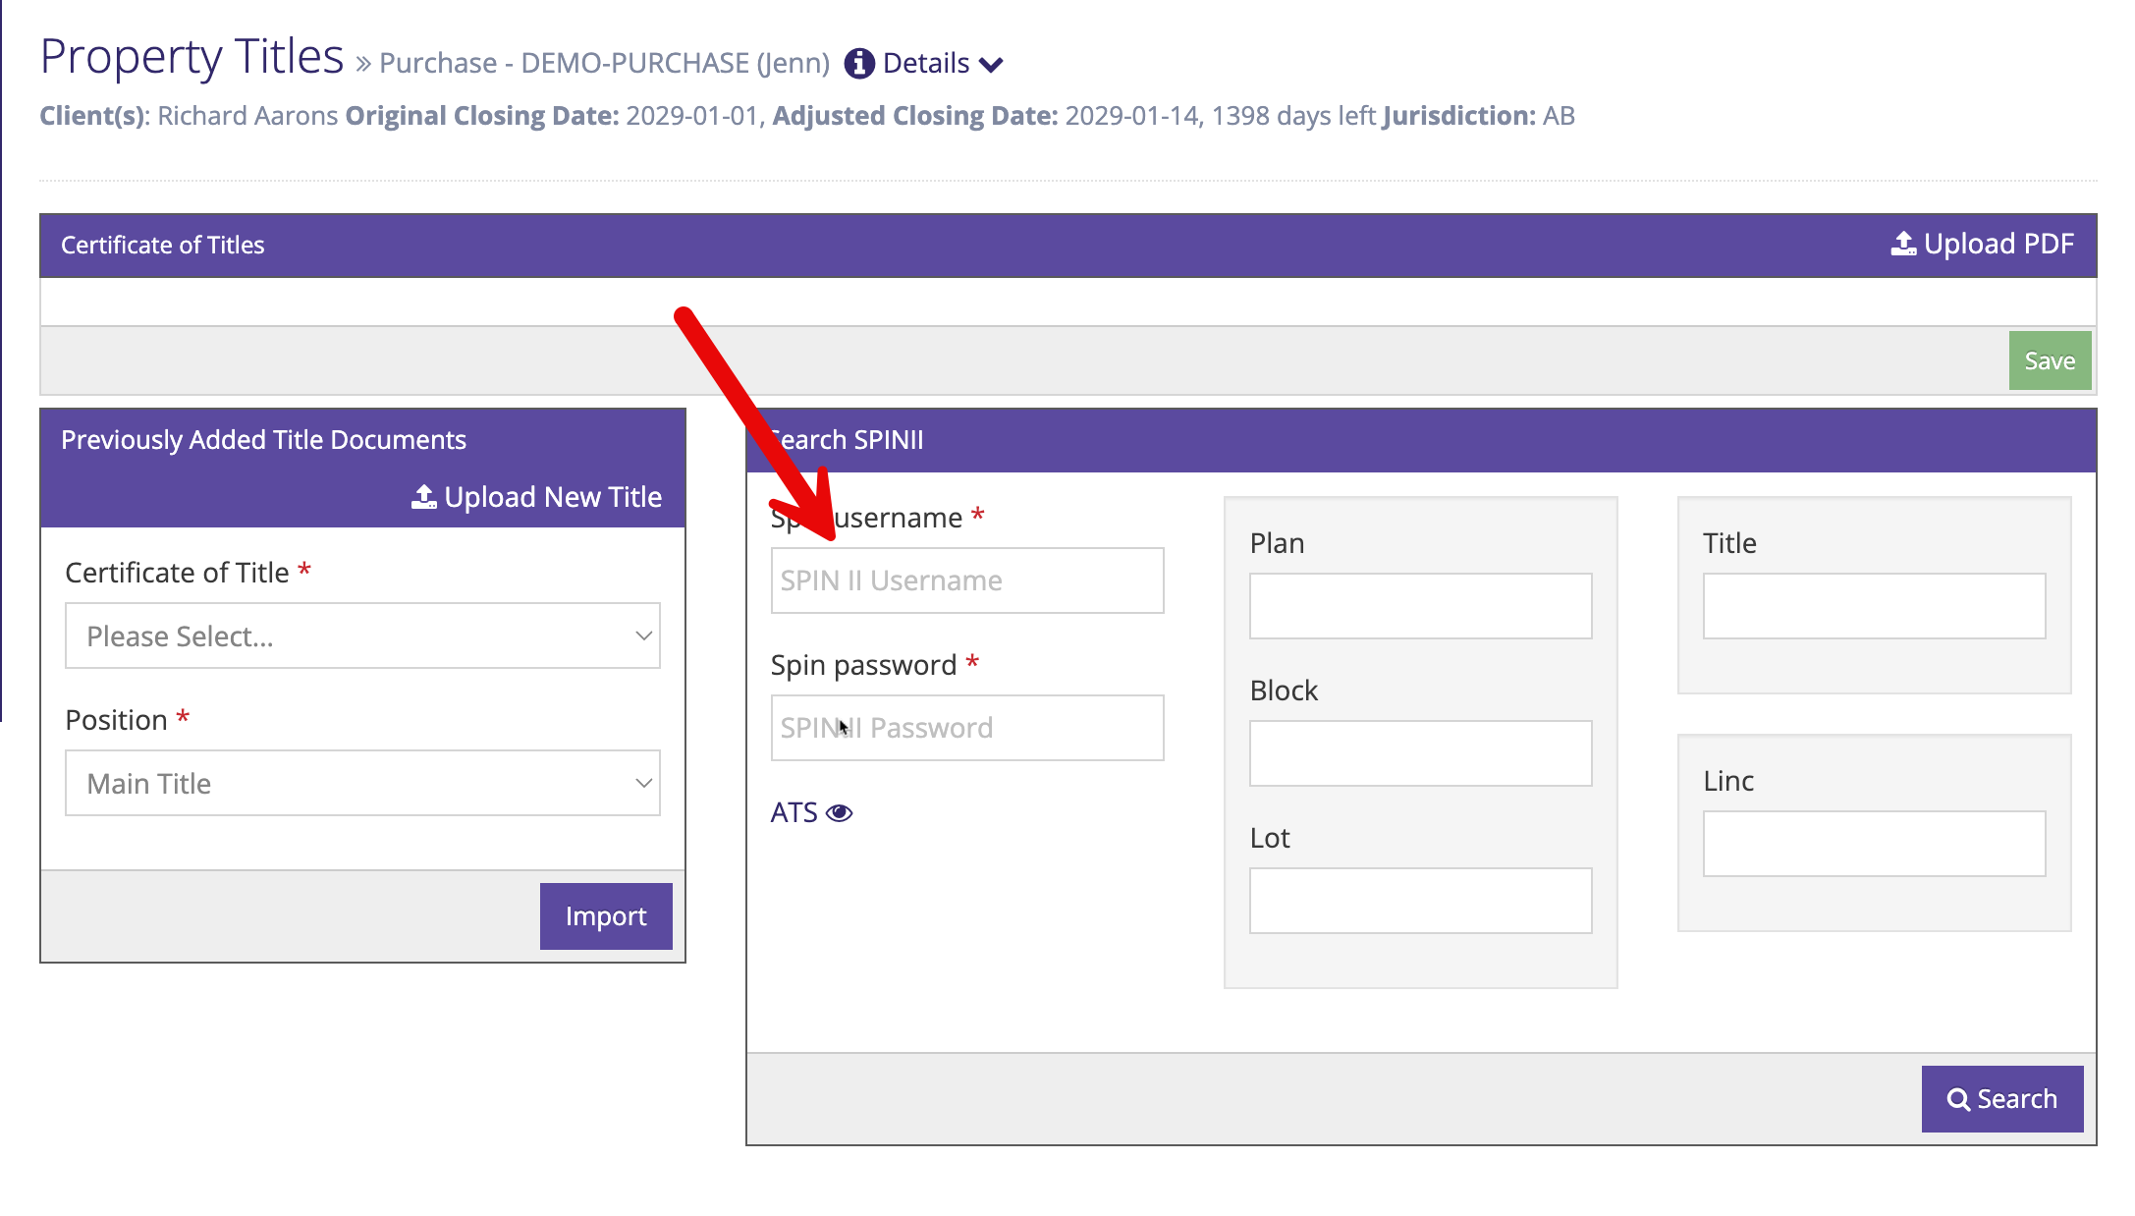2135x1216 pixels.
Task: Click the SPIN II Password field
Action: 966,728
